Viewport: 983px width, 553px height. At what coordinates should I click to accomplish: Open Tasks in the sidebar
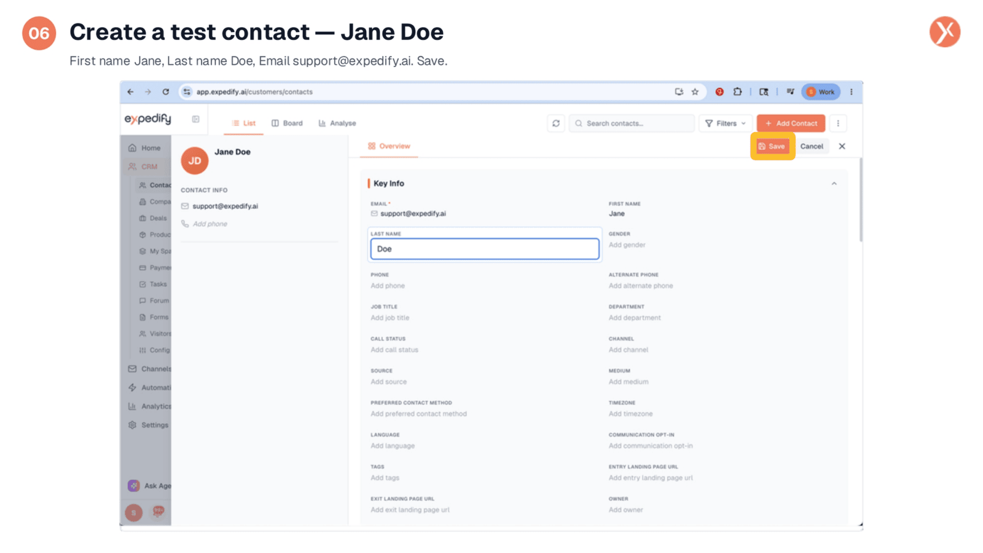coord(153,284)
